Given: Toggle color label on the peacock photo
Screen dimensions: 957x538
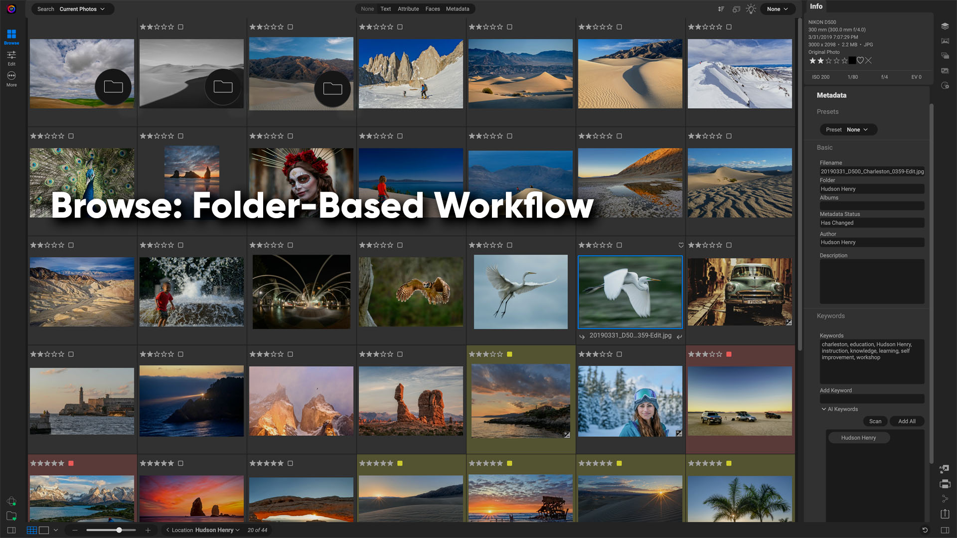Looking at the screenshot, I should click(x=71, y=136).
